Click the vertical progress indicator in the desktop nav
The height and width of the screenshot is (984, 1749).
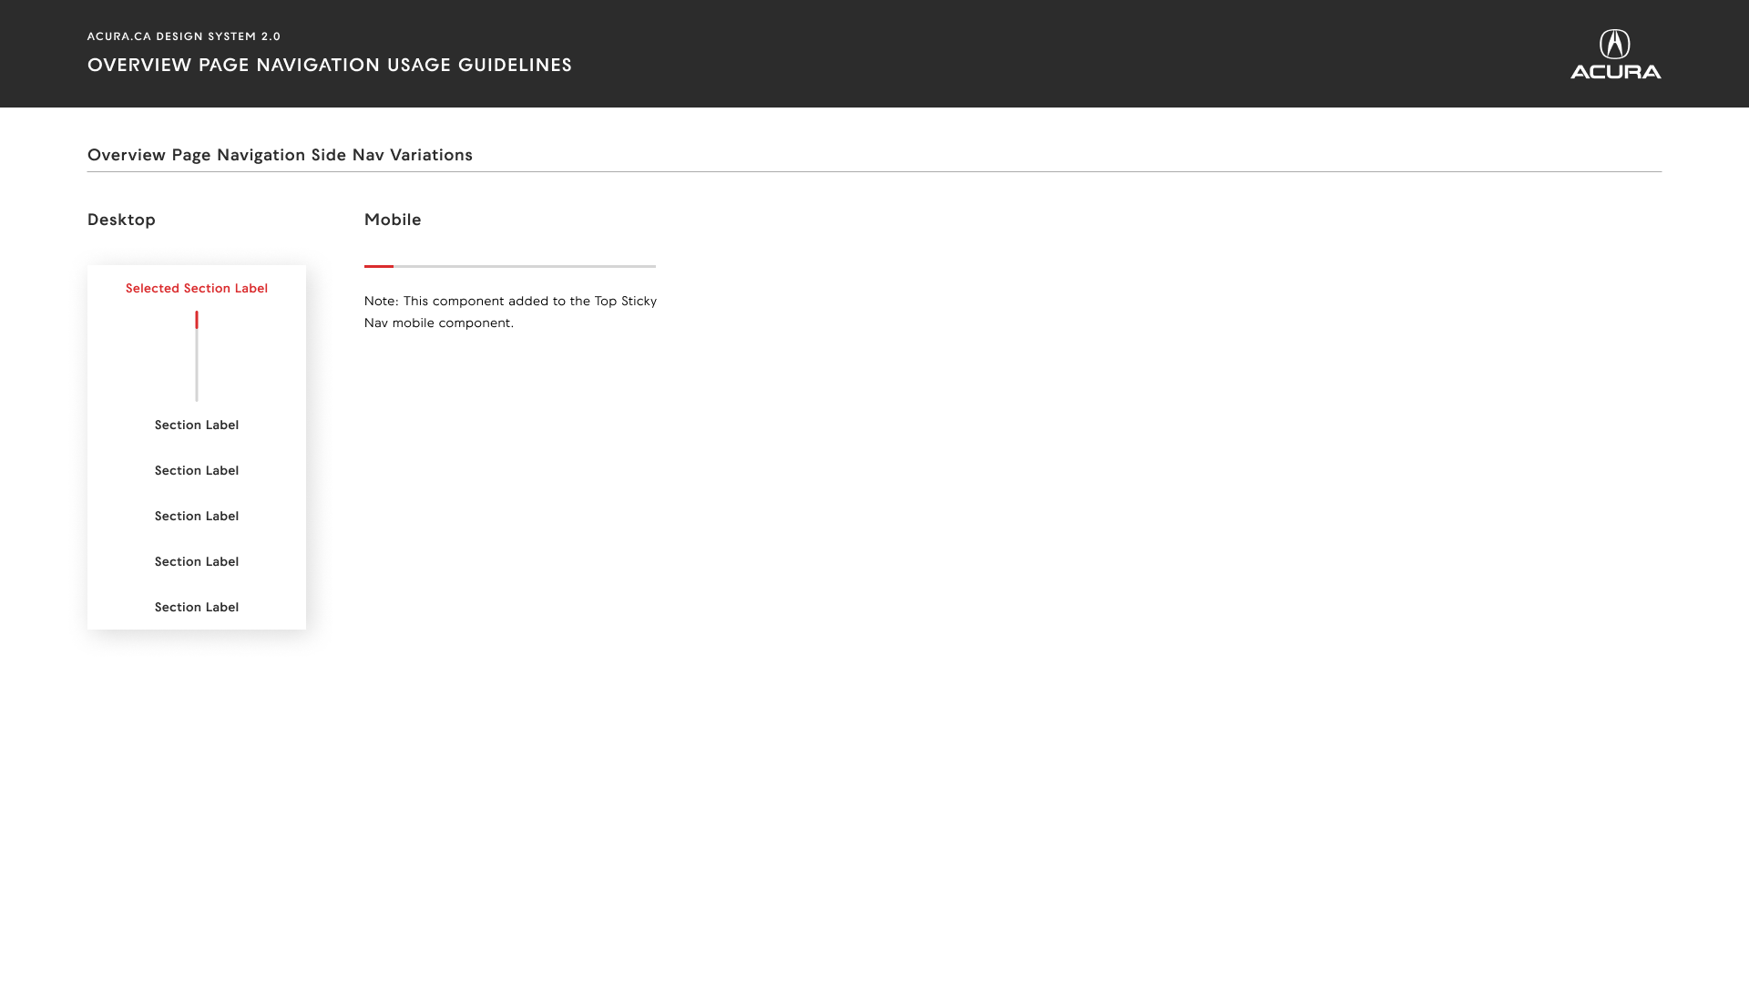(x=197, y=356)
